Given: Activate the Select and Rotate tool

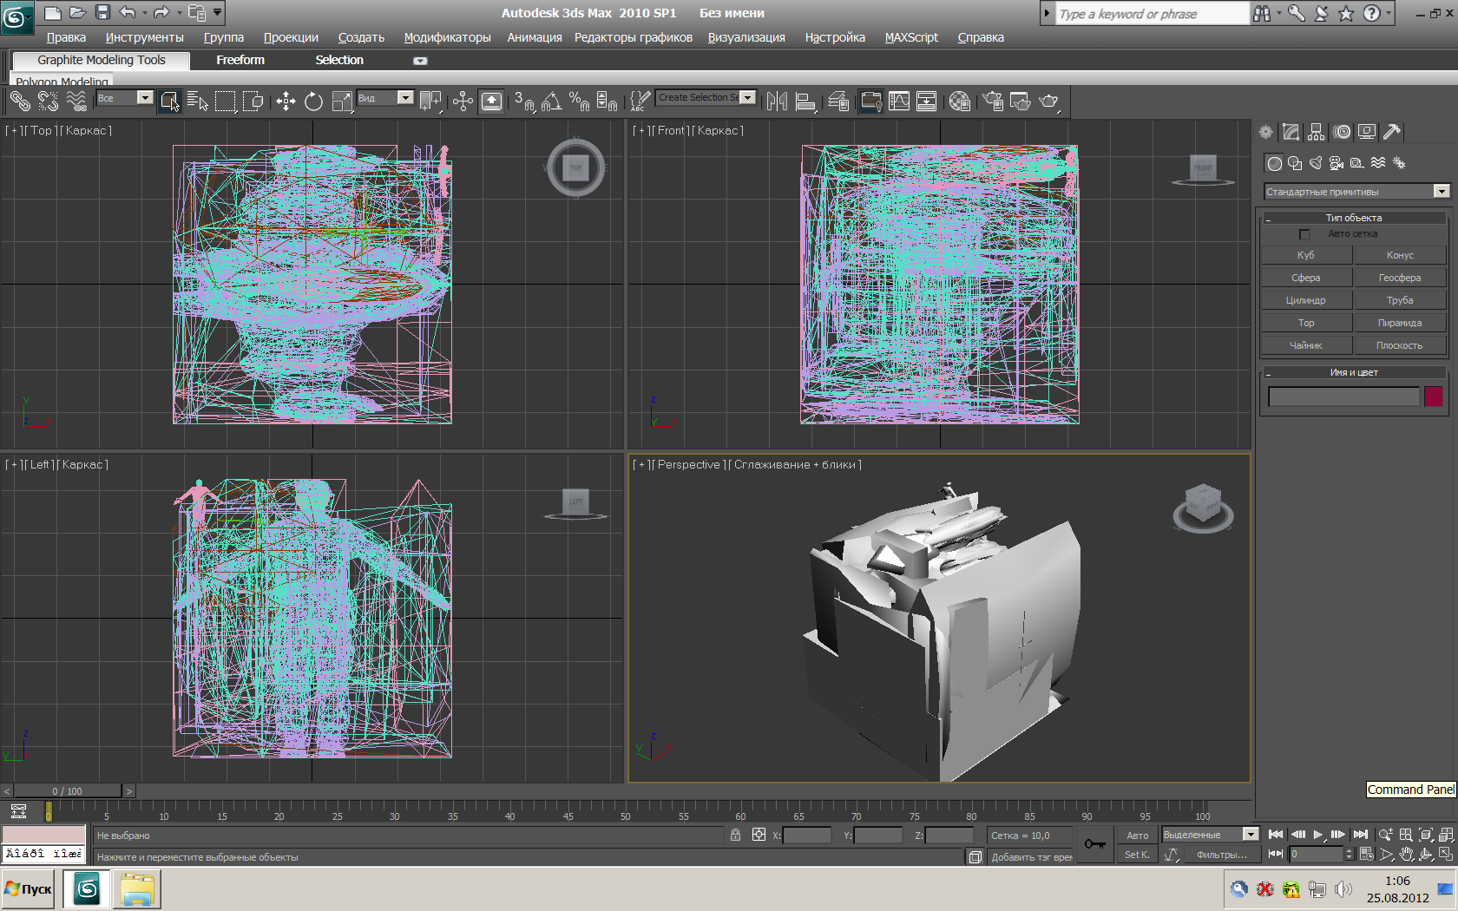Looking at the screenshot, I should 313,102.
